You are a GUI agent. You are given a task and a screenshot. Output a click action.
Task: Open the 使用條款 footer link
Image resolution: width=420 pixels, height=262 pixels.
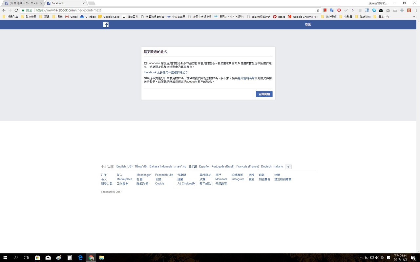click(205, 184)
